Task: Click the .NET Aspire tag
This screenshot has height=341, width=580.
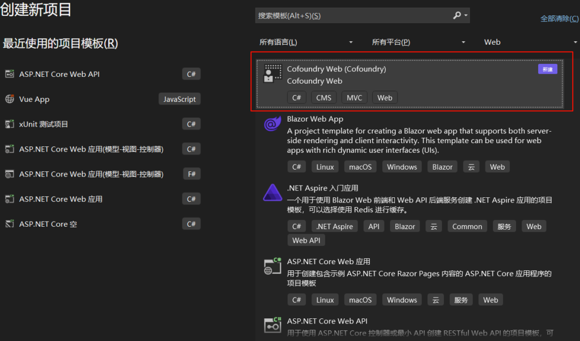Action: point(334,226)
